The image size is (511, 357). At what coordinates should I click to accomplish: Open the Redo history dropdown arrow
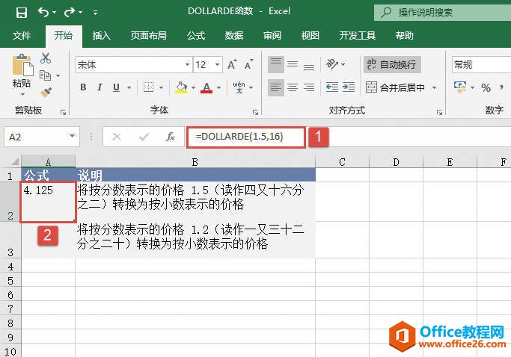80,13
